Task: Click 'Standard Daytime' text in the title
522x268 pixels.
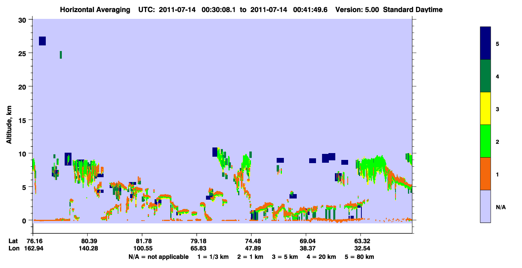Action: tap(413, 9)
